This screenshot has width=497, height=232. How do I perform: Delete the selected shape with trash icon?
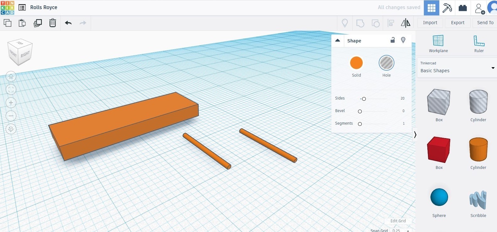click(x=53, y=23)
